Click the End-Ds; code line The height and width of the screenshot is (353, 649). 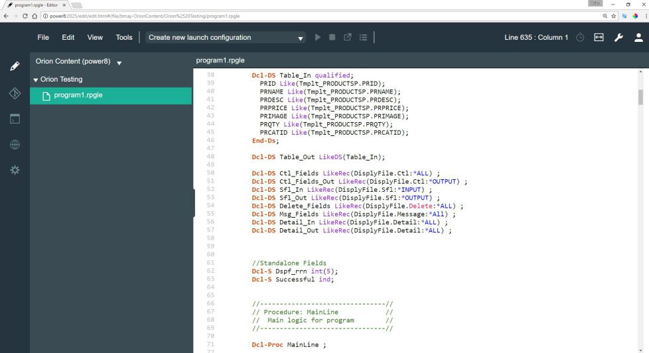point(265,141)
